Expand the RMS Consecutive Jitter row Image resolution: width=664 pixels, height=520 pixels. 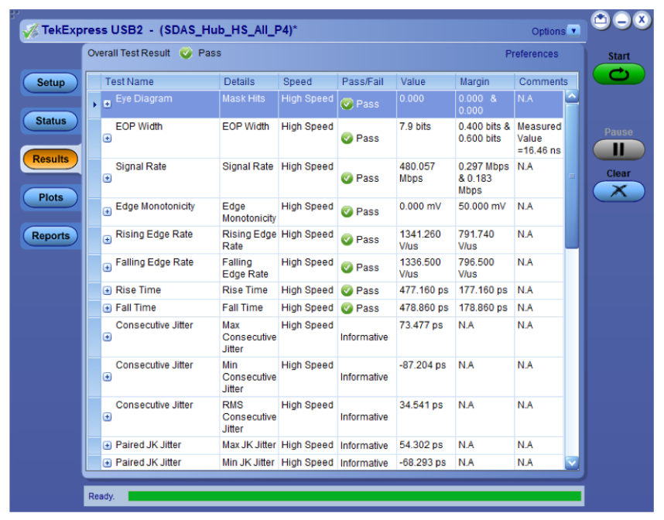click(x=107, y=417)
